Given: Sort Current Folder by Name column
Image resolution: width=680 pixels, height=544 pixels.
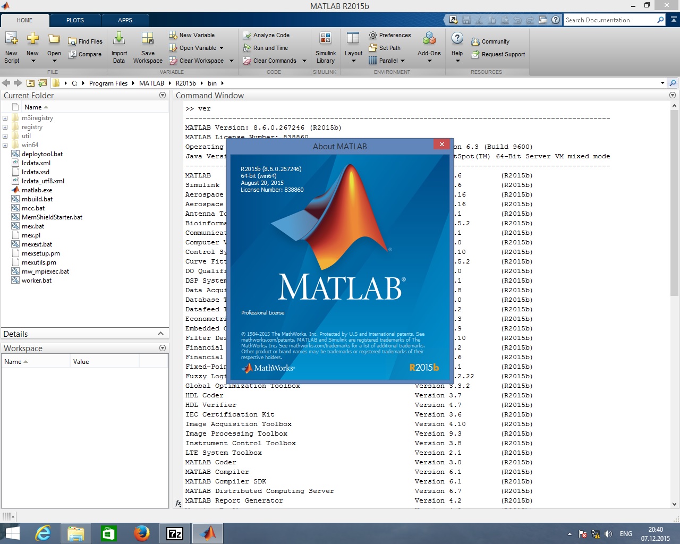Looking at the screenshot, I should coord(36,107).
